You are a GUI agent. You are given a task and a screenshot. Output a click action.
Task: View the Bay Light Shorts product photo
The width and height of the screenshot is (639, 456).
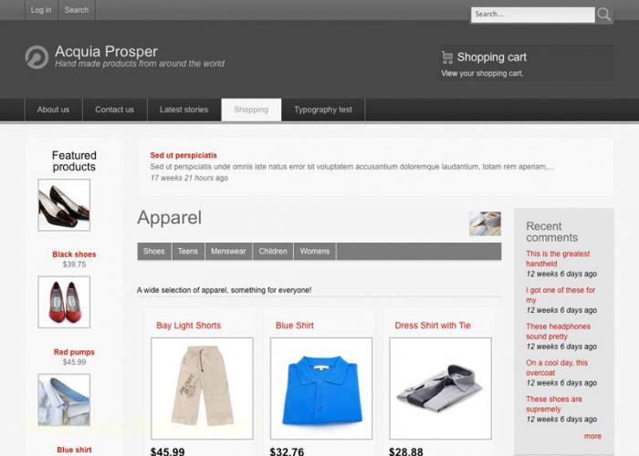[202, 389]
